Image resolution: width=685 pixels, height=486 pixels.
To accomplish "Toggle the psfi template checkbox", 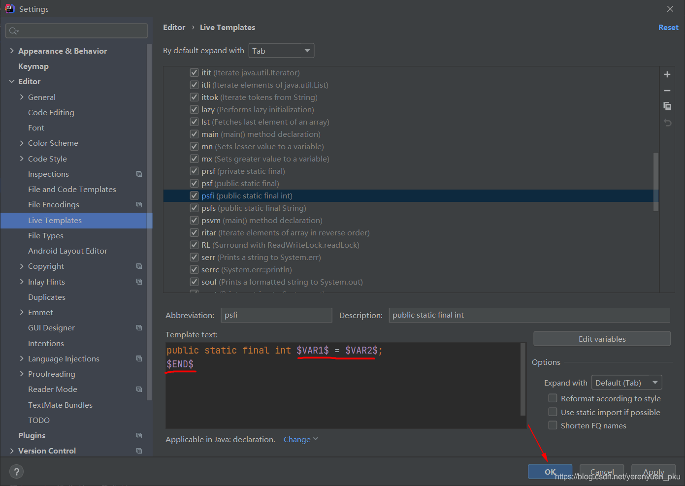I will [x=194, y=195].
